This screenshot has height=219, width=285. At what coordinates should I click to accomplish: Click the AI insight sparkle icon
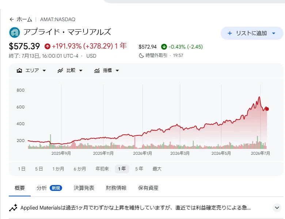tap(13, 208)
